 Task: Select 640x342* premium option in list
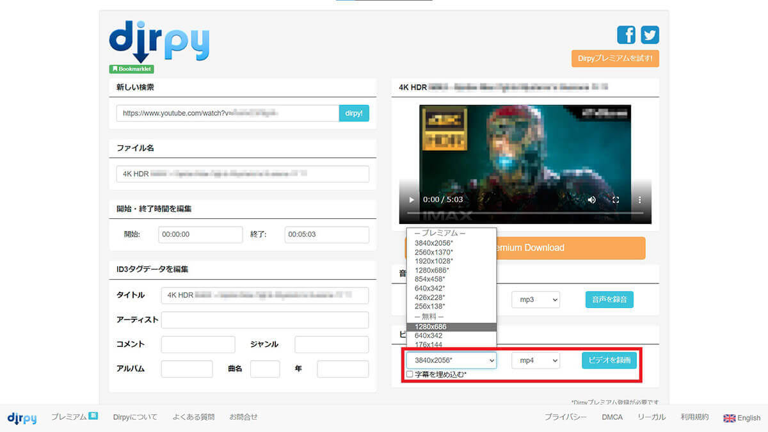pos(451,288)
